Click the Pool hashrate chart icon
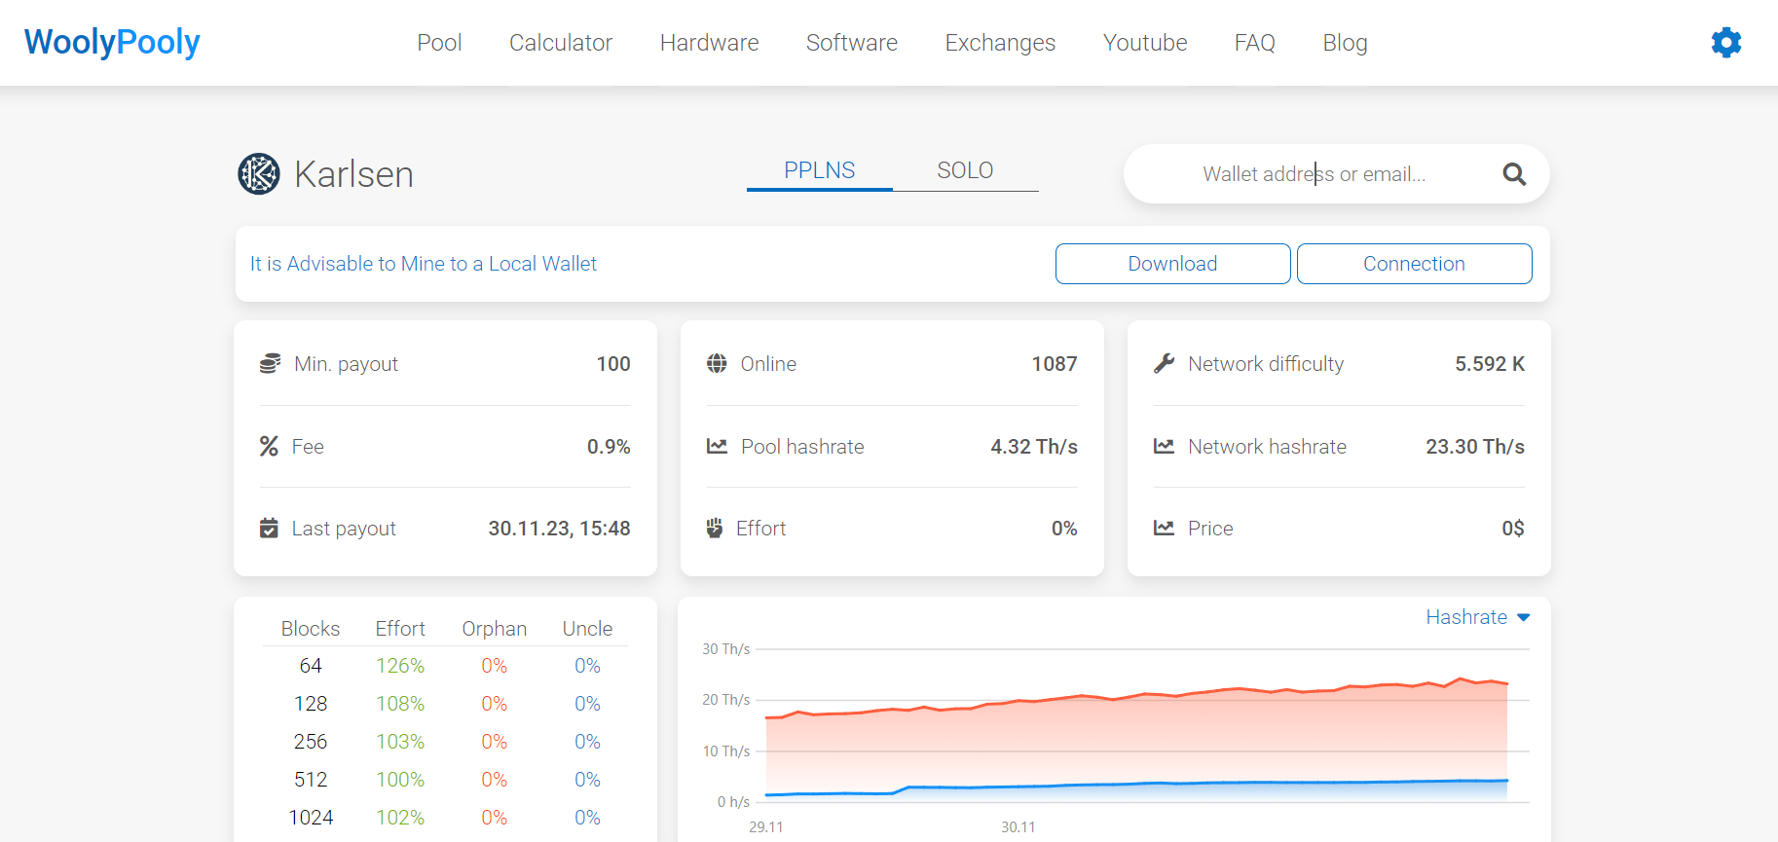The height and width of the screenshot is (842, 1778). (x=717, y=447)
